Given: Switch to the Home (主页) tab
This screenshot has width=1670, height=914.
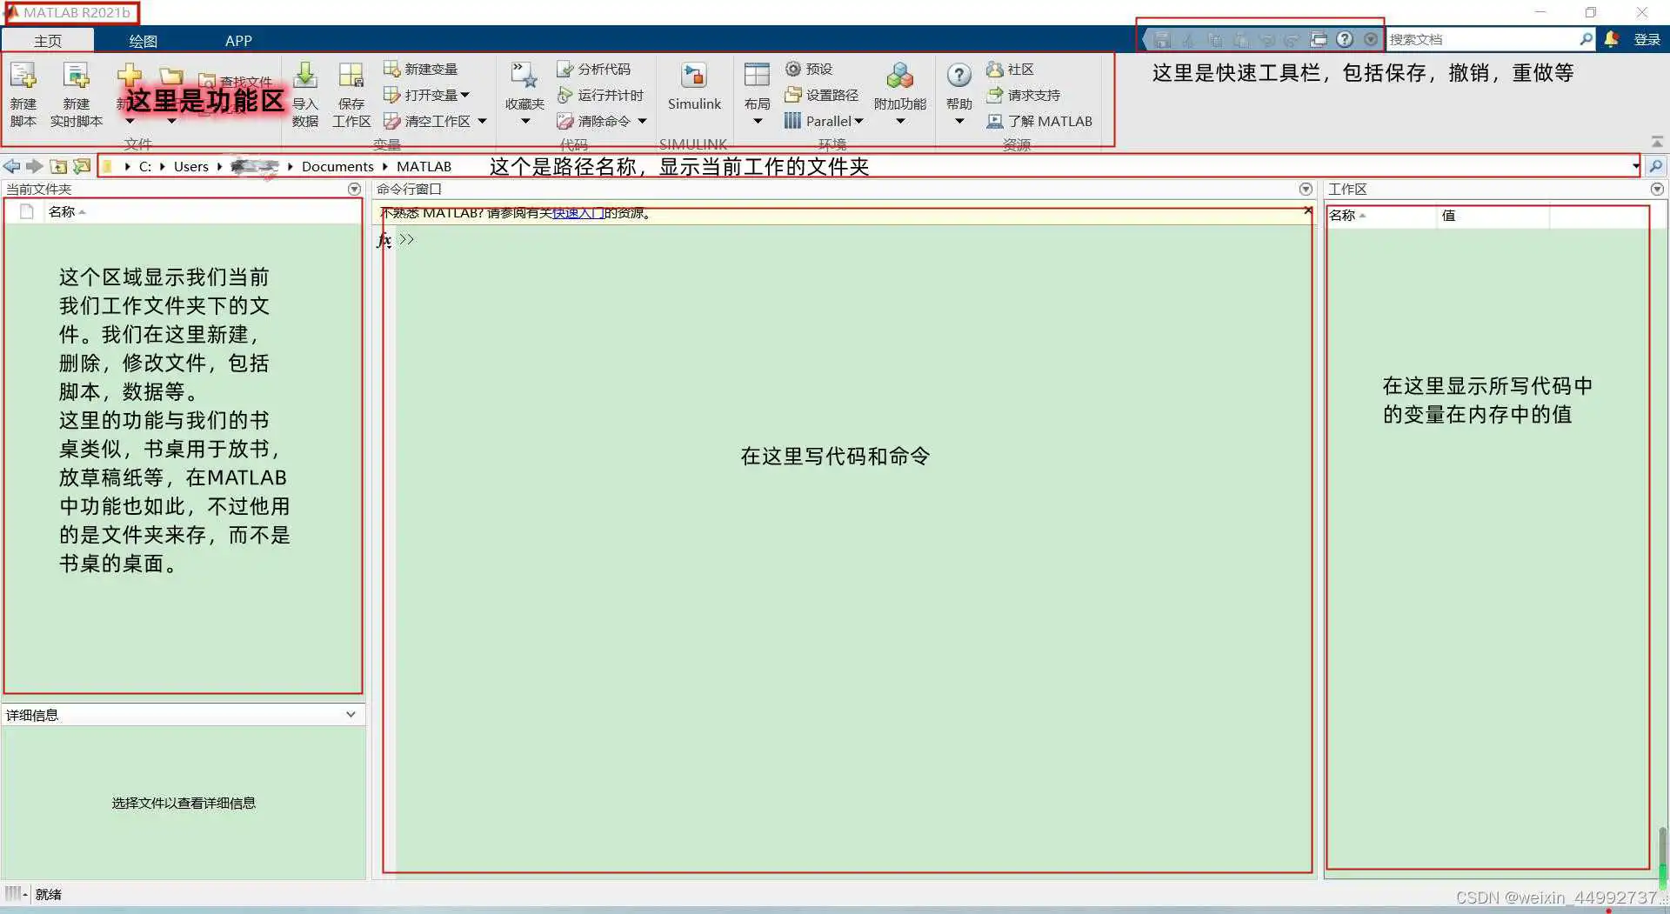Looking at the screenshot, I should (48, 40).
